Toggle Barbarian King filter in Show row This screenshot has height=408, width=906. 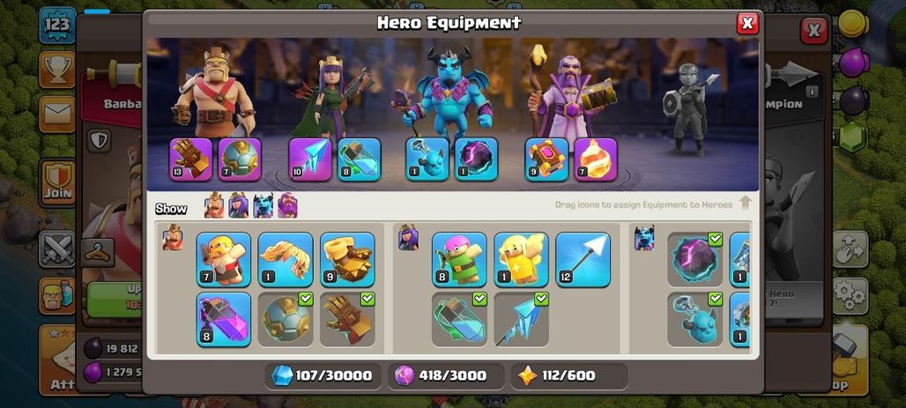(x=214, y=205)
